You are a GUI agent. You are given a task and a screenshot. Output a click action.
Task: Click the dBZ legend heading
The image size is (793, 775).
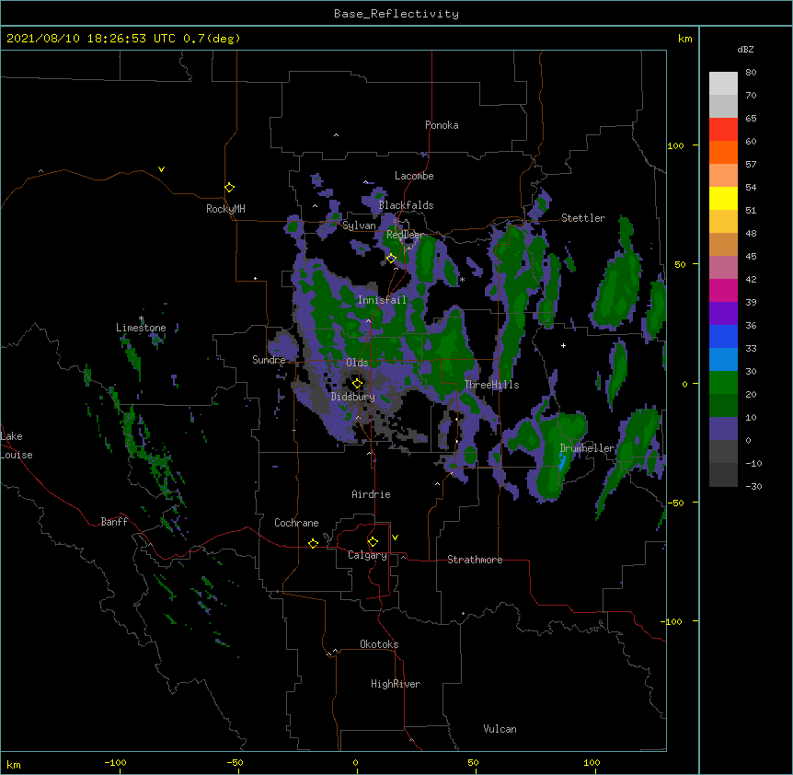coord(745,49)
